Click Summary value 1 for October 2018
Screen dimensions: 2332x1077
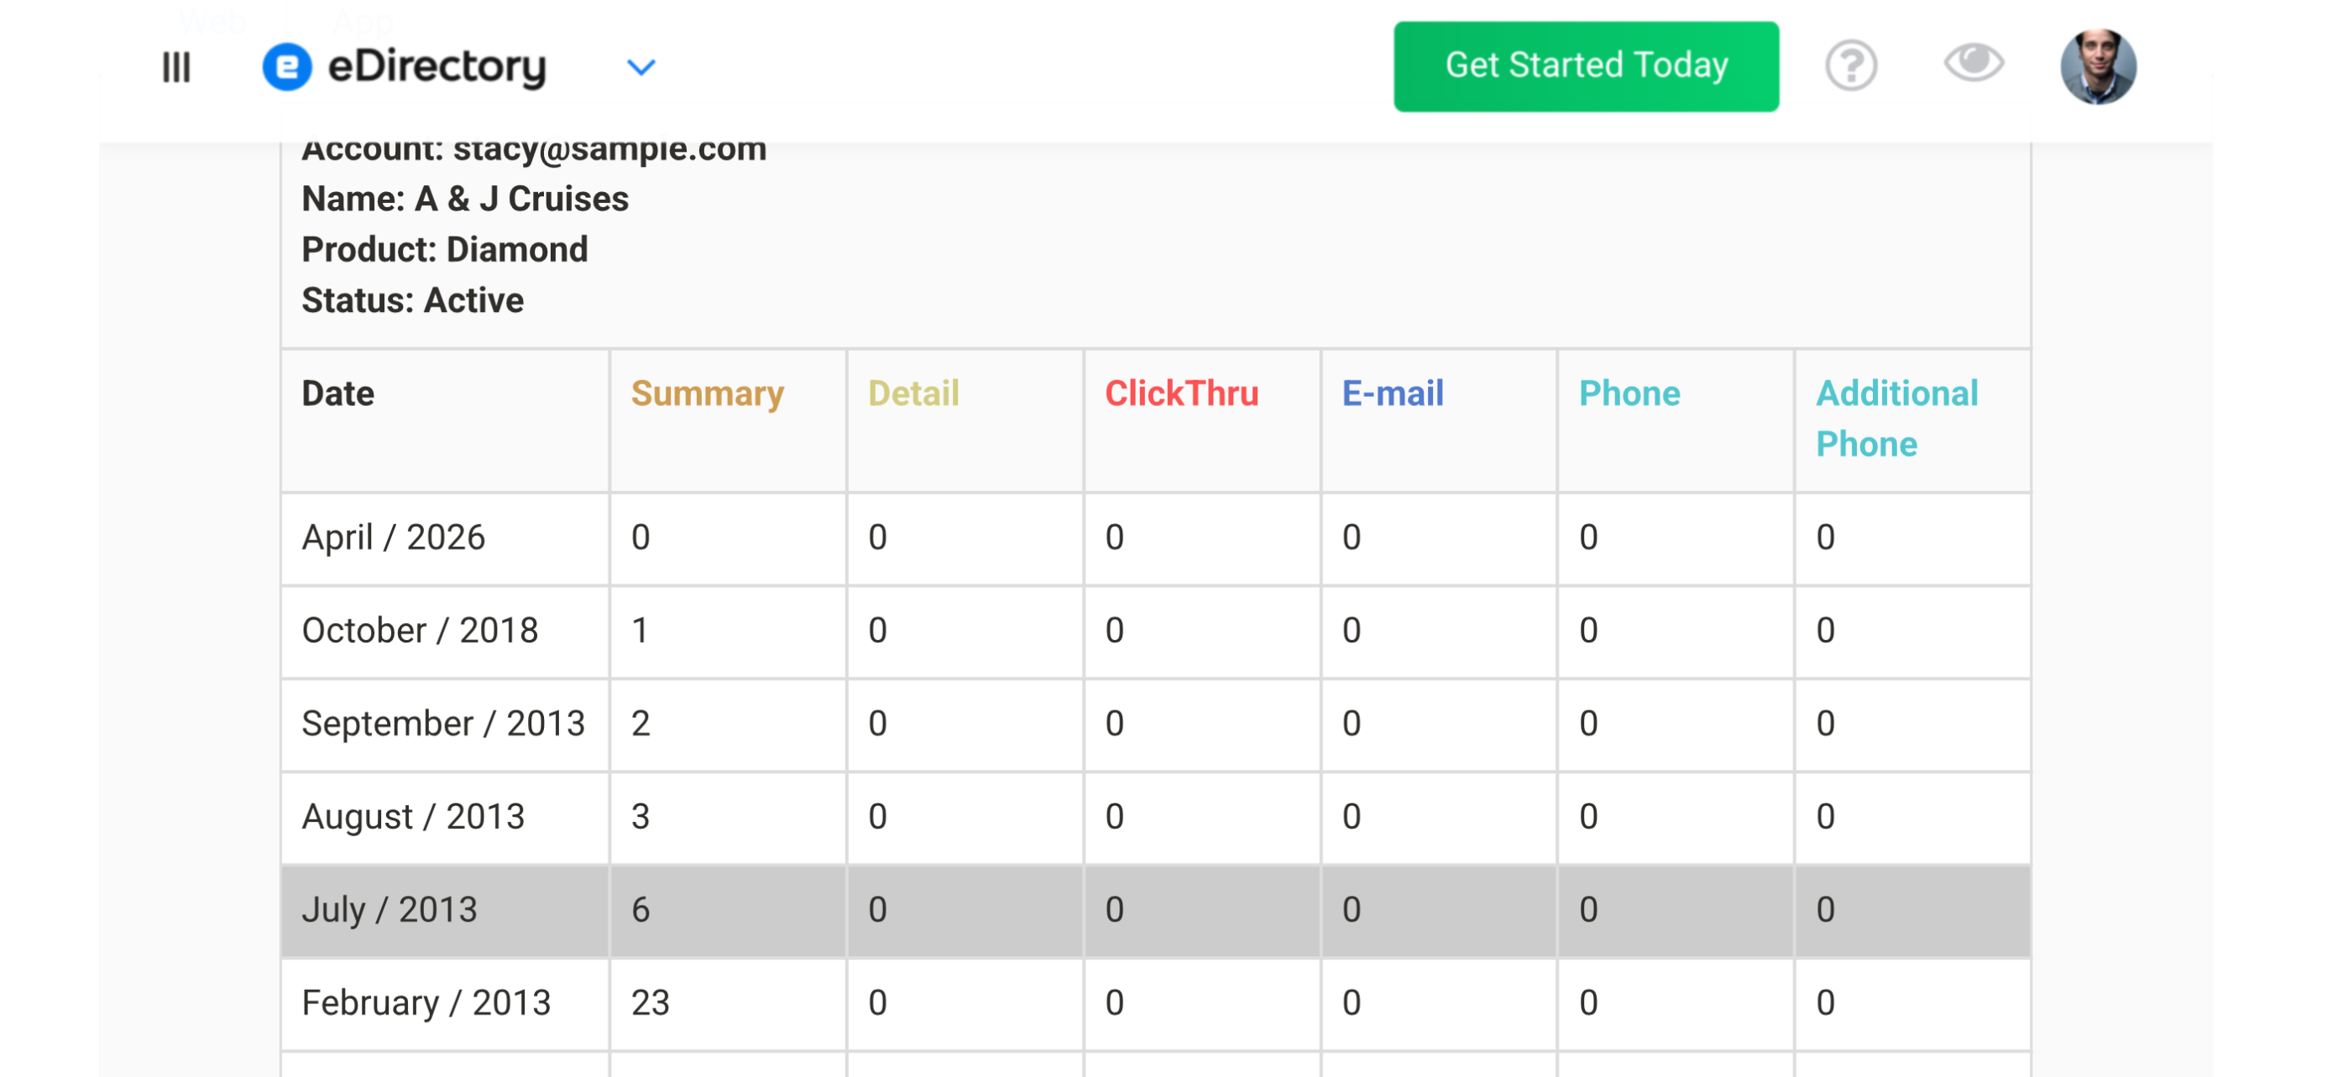(640, 632)
